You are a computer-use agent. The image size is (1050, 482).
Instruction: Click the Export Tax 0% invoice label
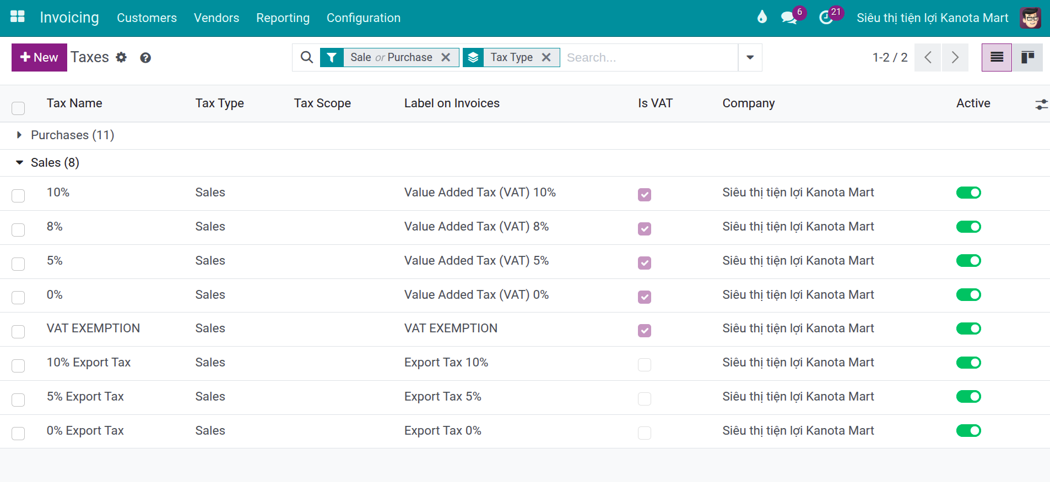442,431
